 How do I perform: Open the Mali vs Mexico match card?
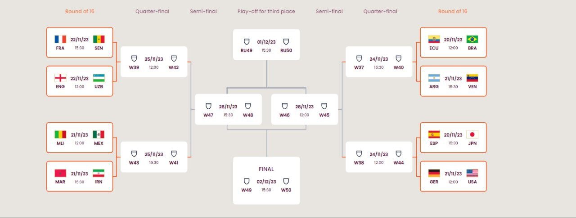coord(80,138)
